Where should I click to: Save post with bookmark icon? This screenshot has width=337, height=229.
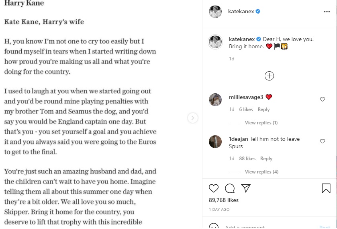(326, 188)
